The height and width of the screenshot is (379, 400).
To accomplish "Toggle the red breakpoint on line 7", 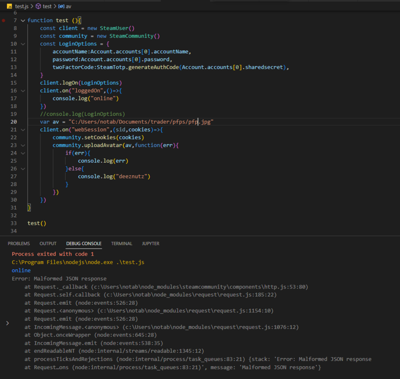I will pos(4,21).
